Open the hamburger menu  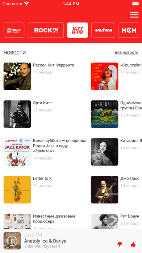(134, 15)
